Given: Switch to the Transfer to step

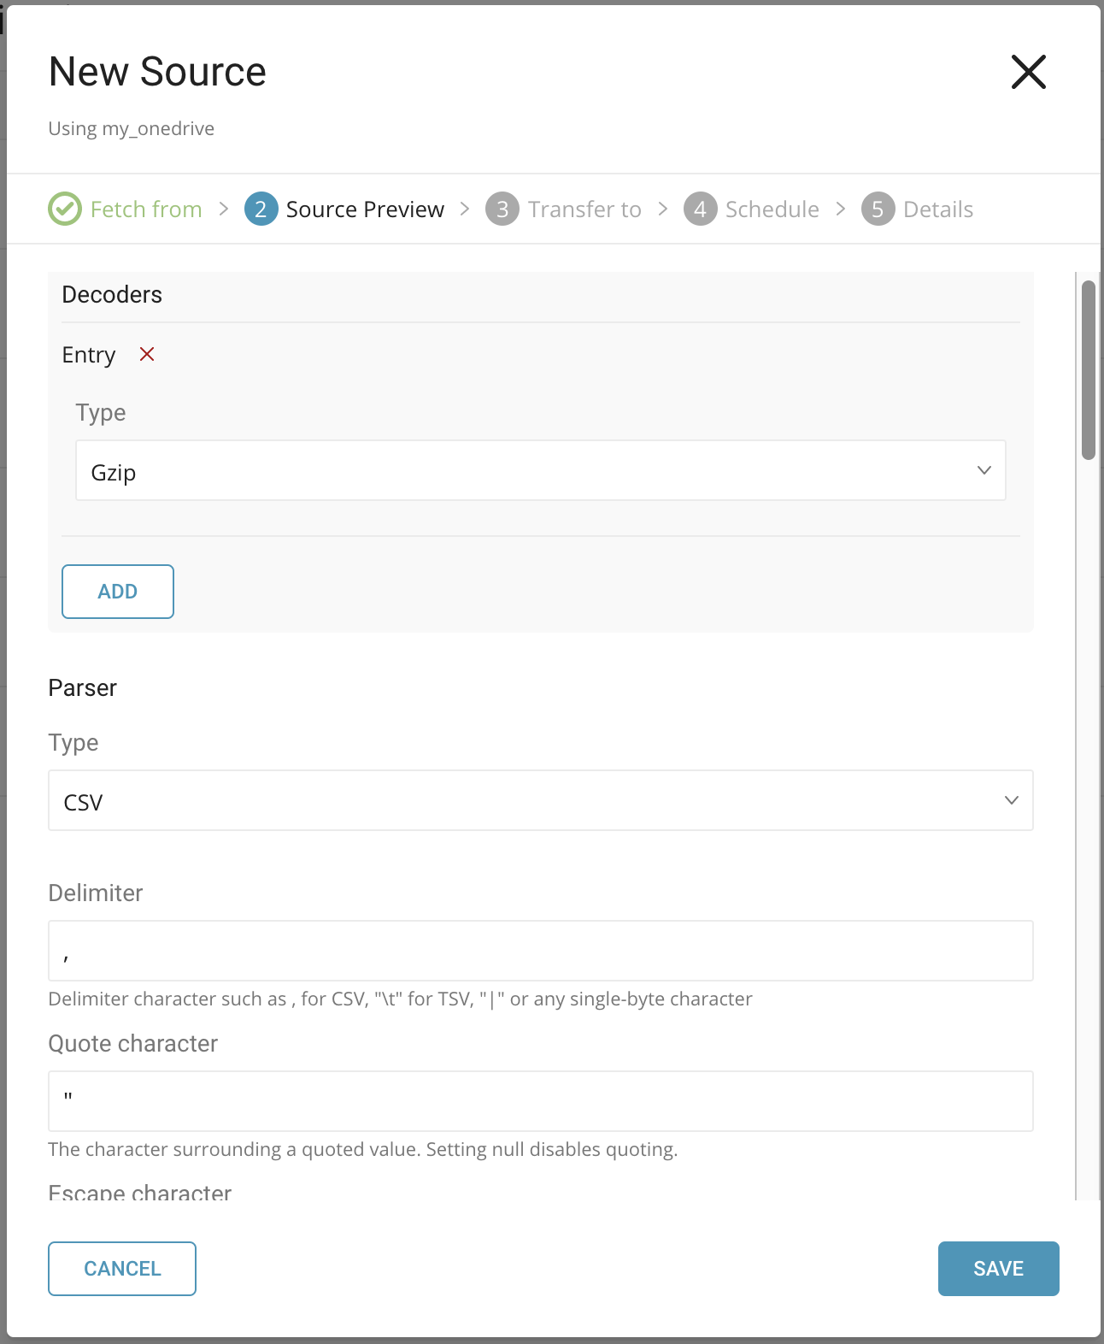Looking at the screenshot, I should click(x=584, y=209).
